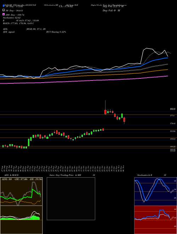Viewport: 177px width, 234px height.
Task: Click the blue 20 Day legend swatch
Action: click(x=4, y=6)
